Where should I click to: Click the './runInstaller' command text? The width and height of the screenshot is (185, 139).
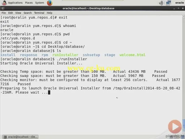[x=72, y=59]
